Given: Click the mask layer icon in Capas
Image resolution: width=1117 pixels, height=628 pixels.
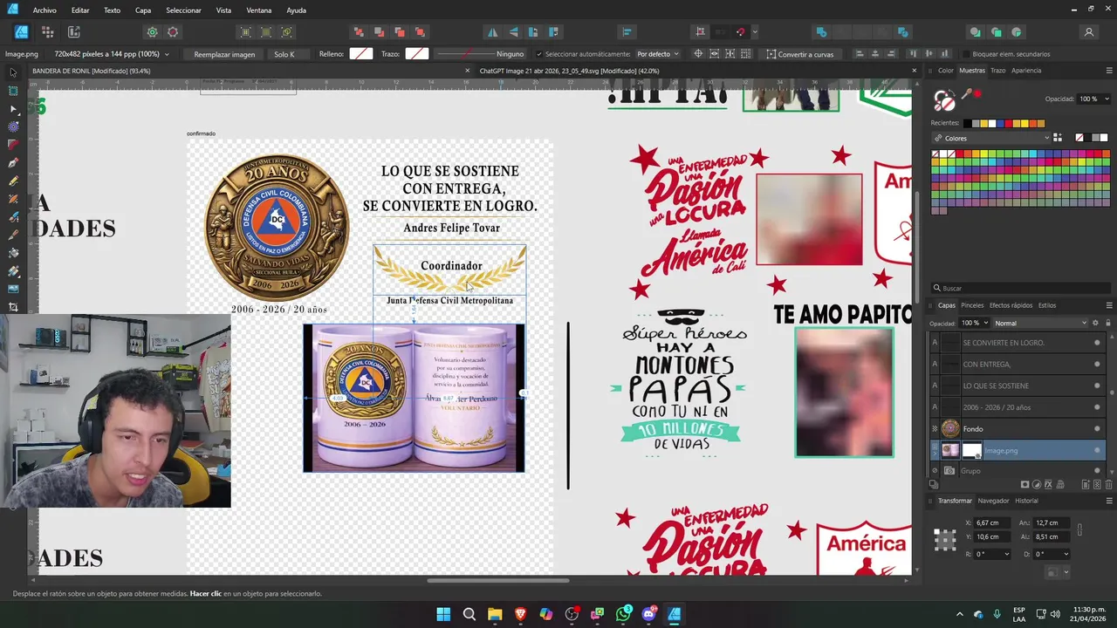Looking at the screenshot, I should coord(1024,484).
